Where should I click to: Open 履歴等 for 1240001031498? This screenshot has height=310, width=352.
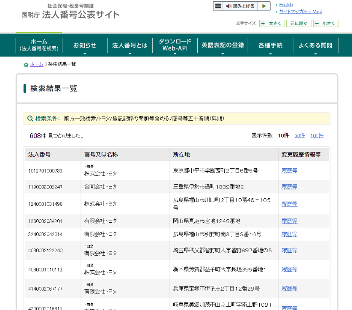pos(289,204)
